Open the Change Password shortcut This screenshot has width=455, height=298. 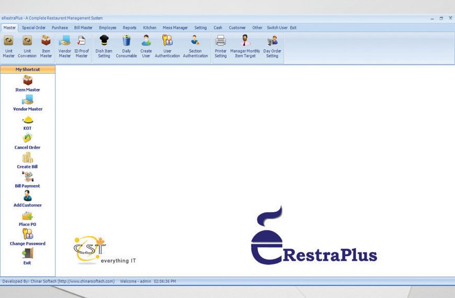point(28,237)
